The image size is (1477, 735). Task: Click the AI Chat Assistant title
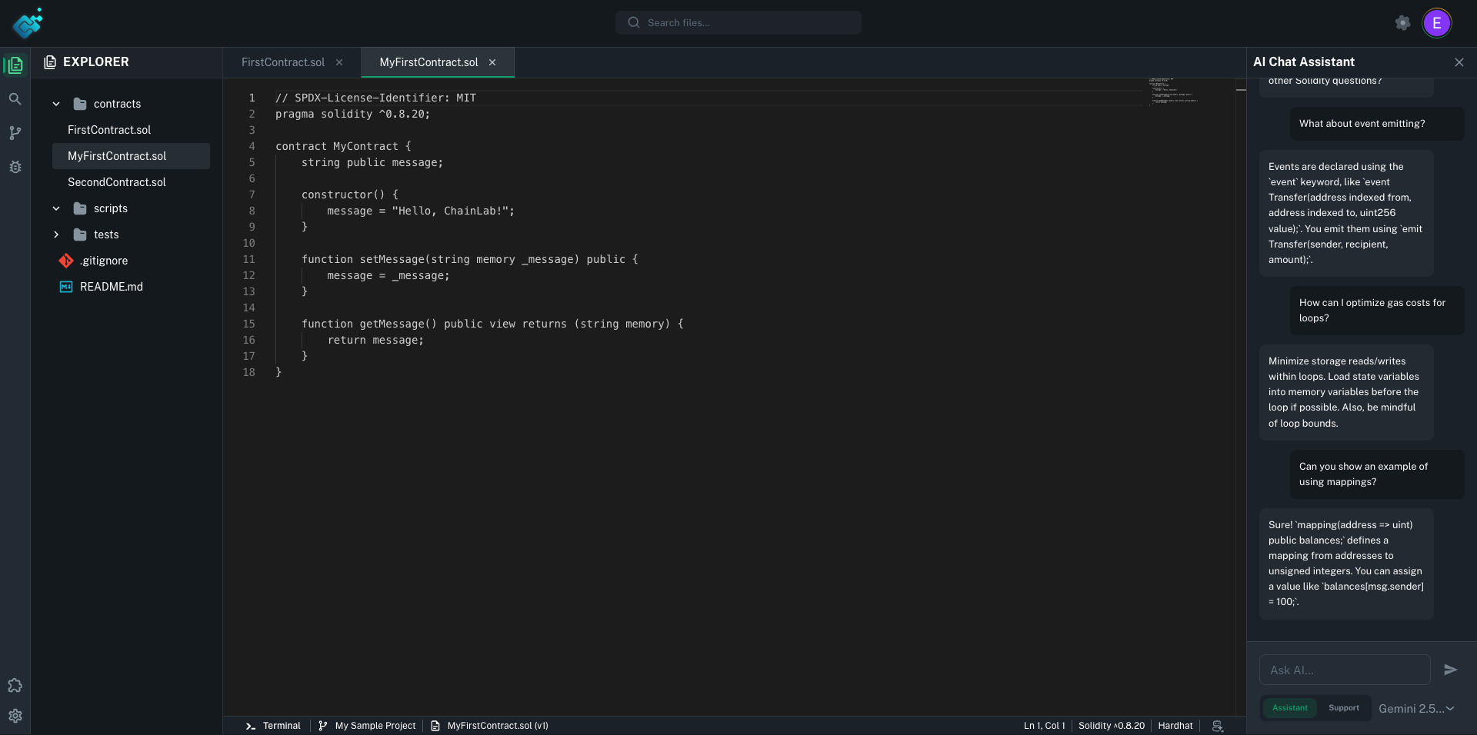(1304, 62)
